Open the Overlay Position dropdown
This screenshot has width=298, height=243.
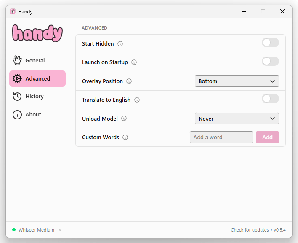(237, 81)
